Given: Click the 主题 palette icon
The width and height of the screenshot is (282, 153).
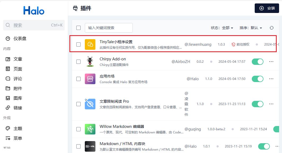Looking at the screenshot, I should pos(8,128).
